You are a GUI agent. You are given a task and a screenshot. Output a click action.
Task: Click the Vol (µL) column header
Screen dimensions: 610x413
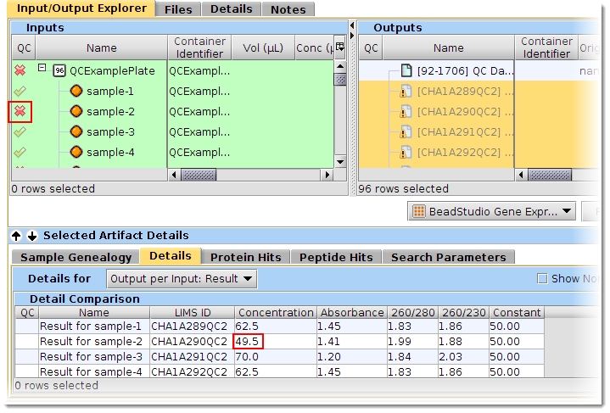(263, 47)
